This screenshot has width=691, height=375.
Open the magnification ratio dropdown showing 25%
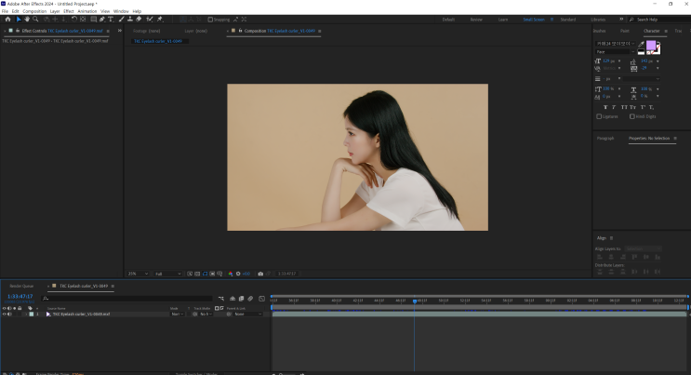[x=137, y=274]
